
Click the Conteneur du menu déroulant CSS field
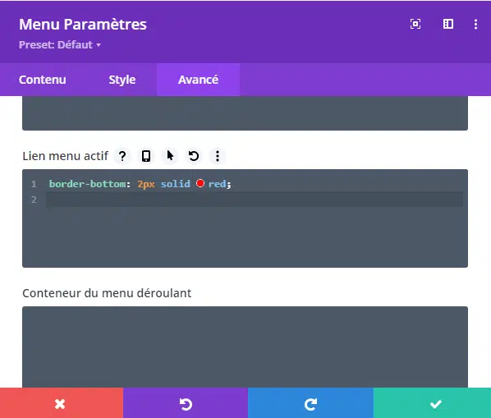245,347
